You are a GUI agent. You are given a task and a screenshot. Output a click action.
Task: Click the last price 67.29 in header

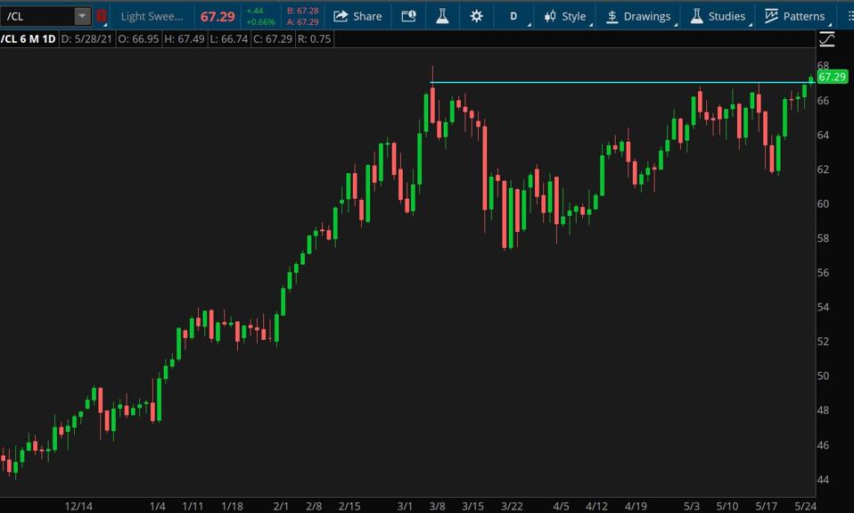pos(218,16)
